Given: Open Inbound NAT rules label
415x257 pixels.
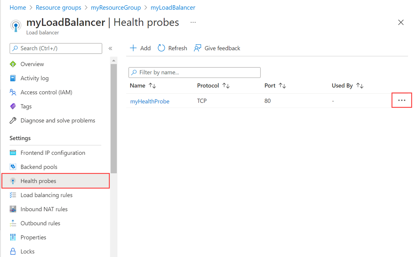Looking at the screenshot, I should pyautogui.click(x=44, y=209).
